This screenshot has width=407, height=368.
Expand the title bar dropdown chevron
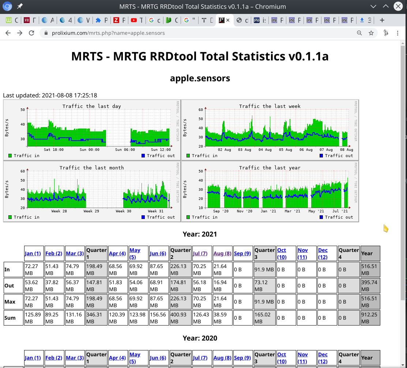373,7
